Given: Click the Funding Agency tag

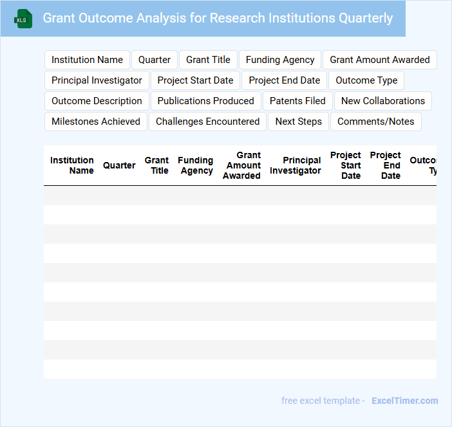Looking at the screenshot, I should pyautogui.click(x=280, y=60).
